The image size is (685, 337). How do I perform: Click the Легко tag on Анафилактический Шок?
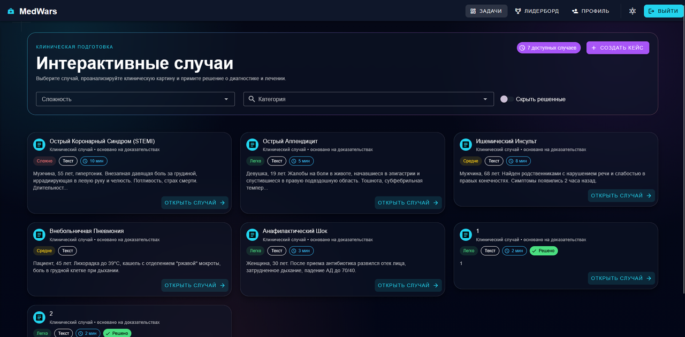click(255, 250)
